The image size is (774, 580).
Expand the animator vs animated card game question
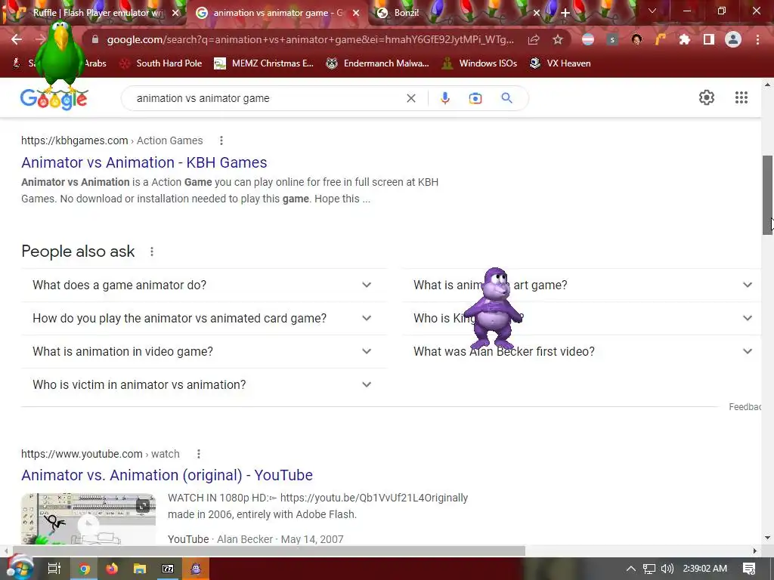(204, 318)
